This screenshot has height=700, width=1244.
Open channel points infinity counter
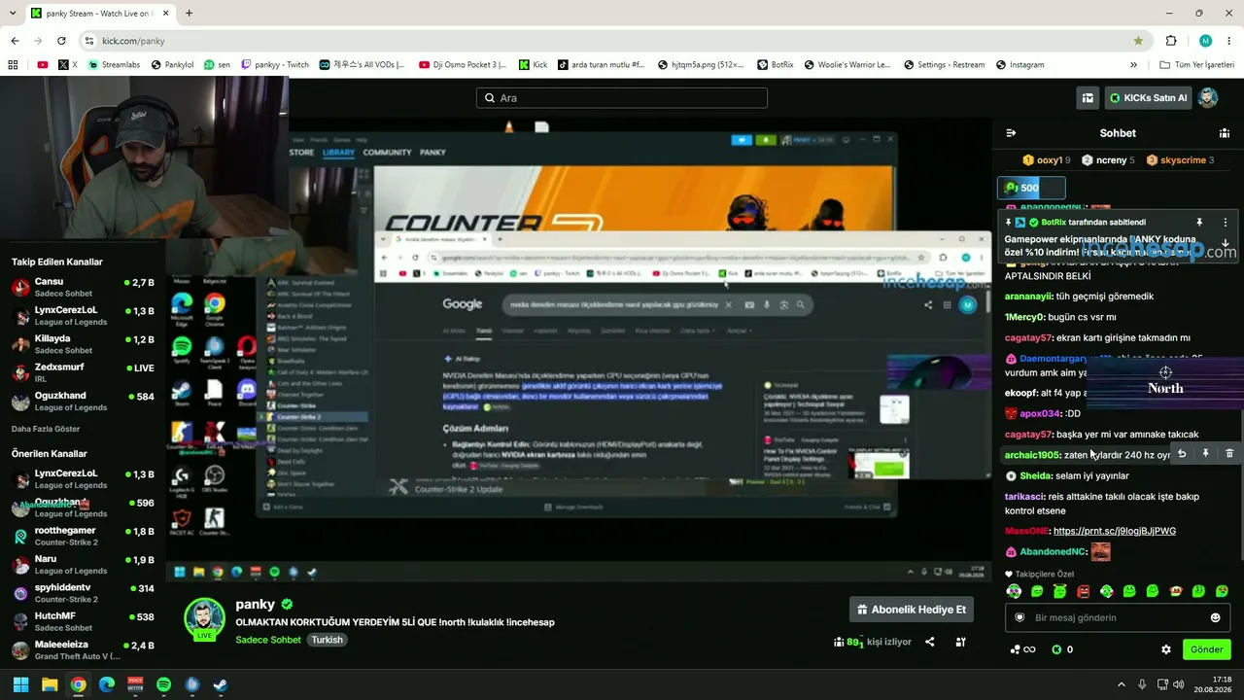pyautogui.click(x=1022, y=649)
